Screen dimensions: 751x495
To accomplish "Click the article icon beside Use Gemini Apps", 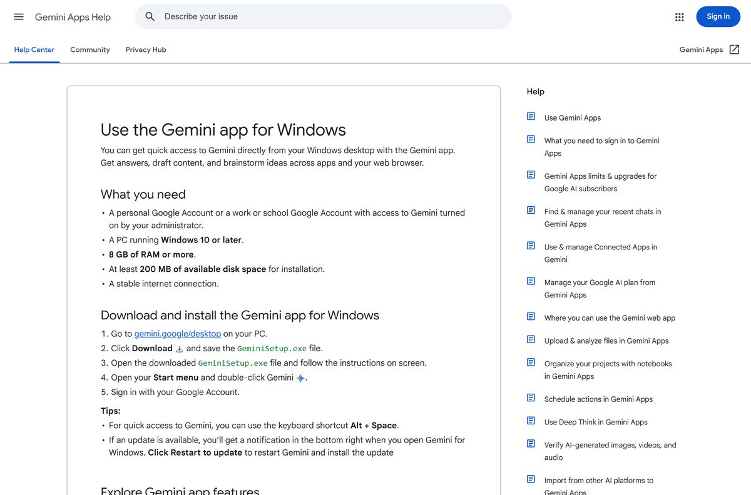I will pyautogui.click(x=531, y=117).
